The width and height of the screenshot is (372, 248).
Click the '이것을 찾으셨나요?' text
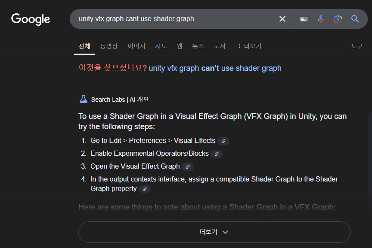(x=113, y=68)
